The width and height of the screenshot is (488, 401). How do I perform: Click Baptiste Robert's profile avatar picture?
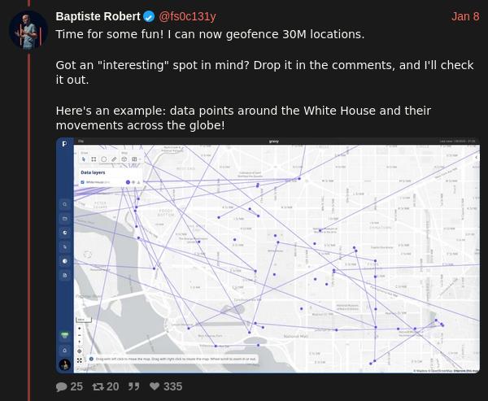tap(28, 31)
